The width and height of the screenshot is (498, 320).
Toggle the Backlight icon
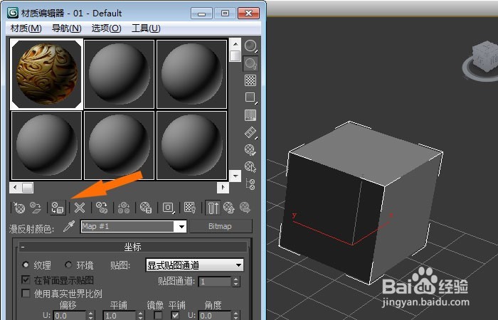[250, 63]
